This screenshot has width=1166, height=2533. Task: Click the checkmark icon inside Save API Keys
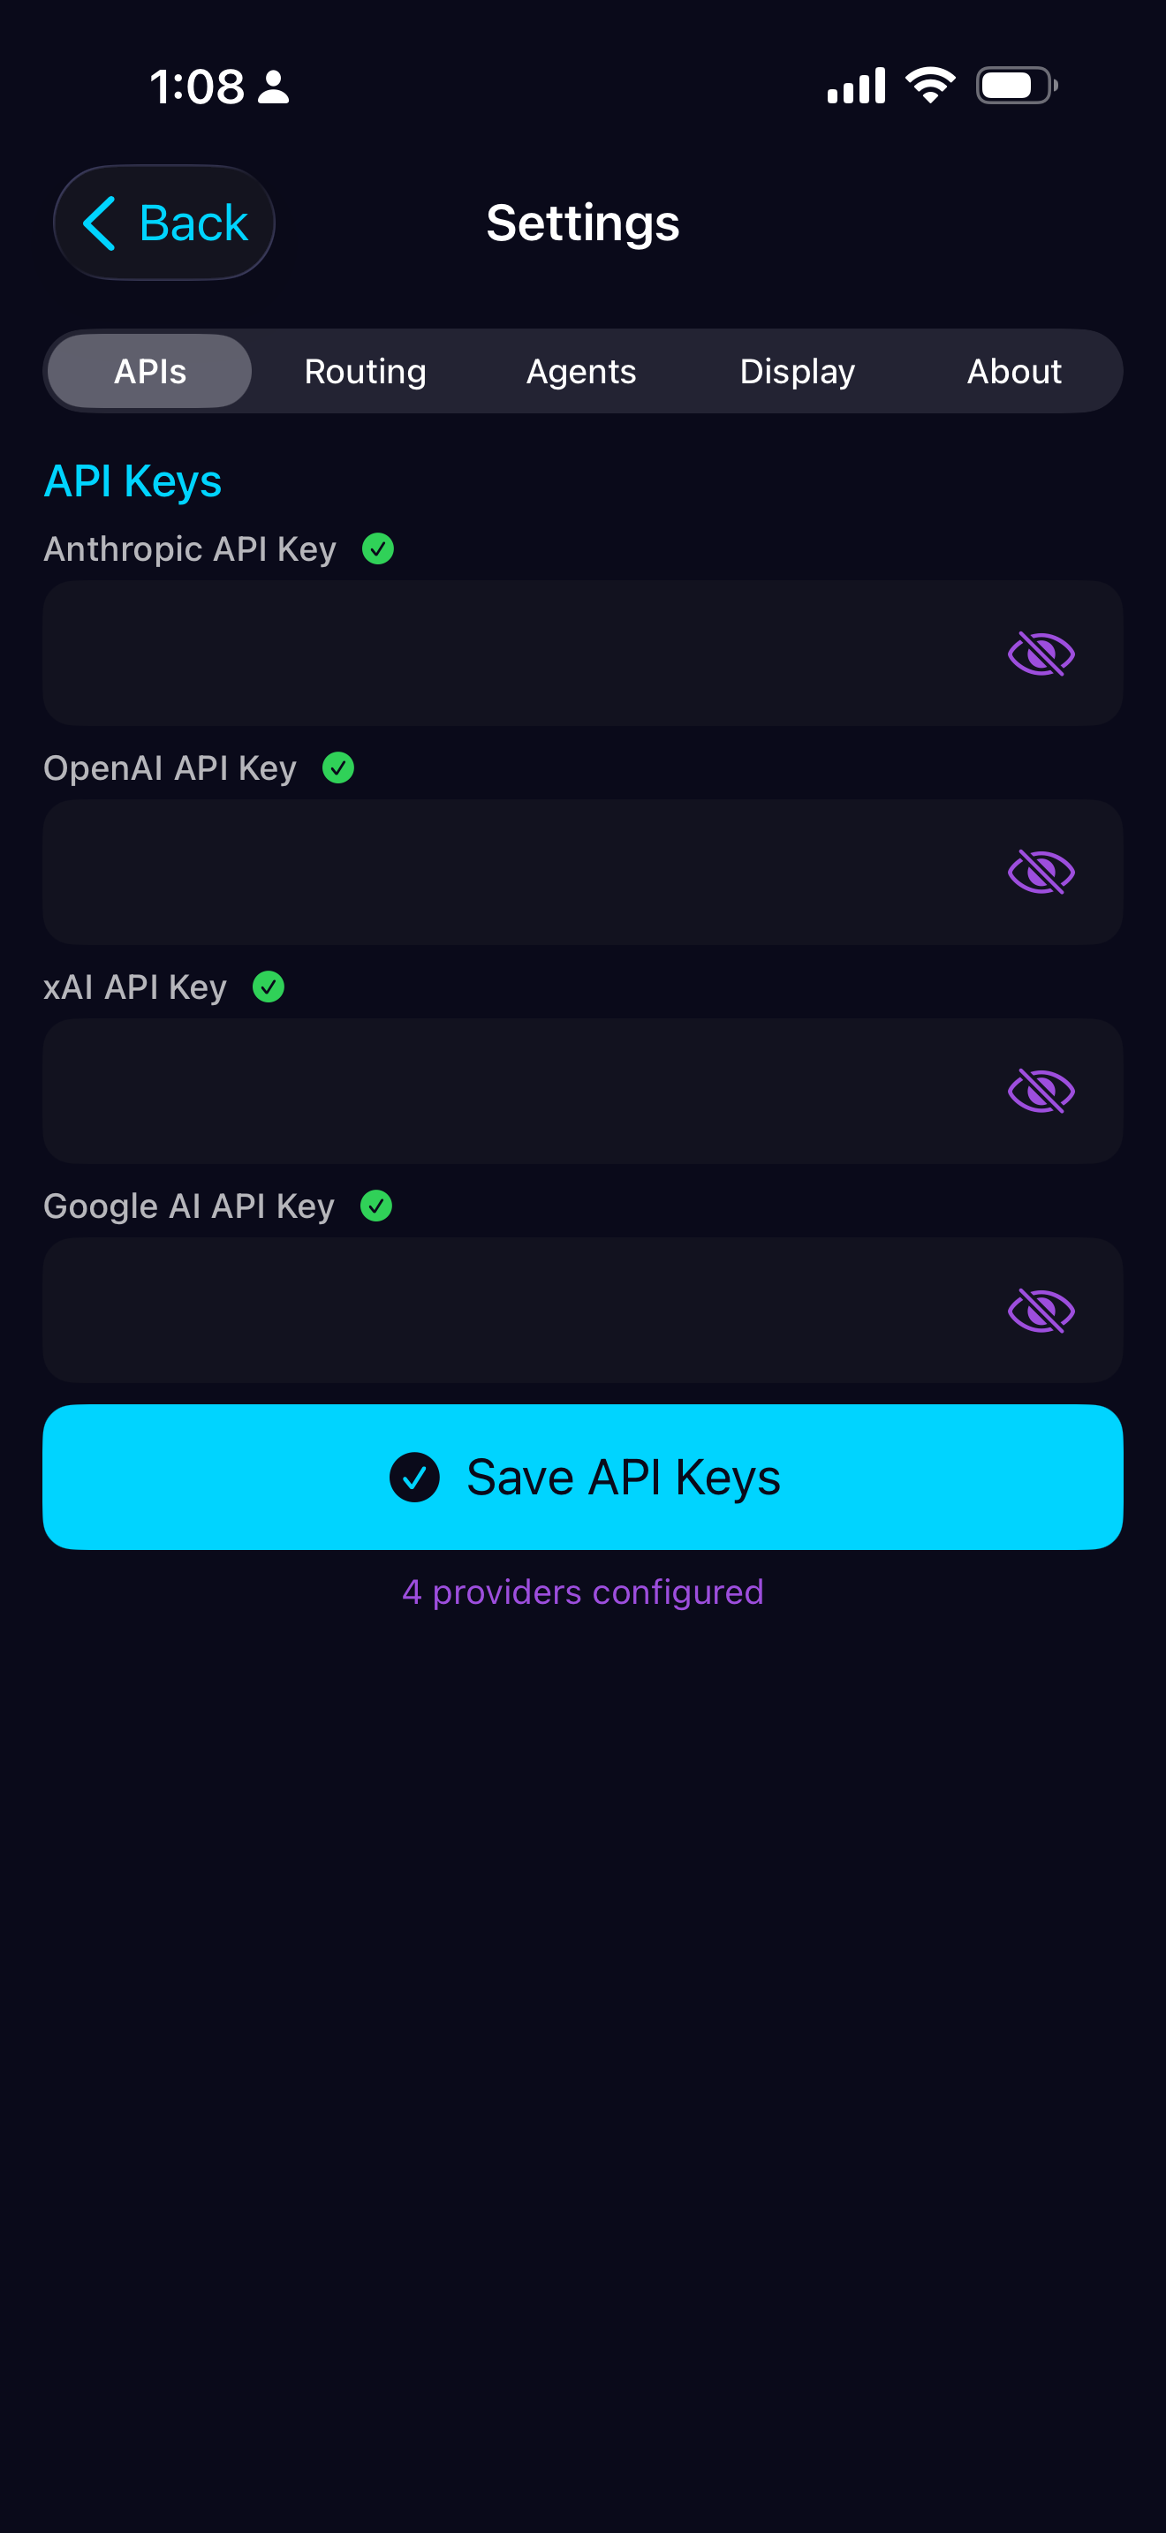(x=415, y=1476)
